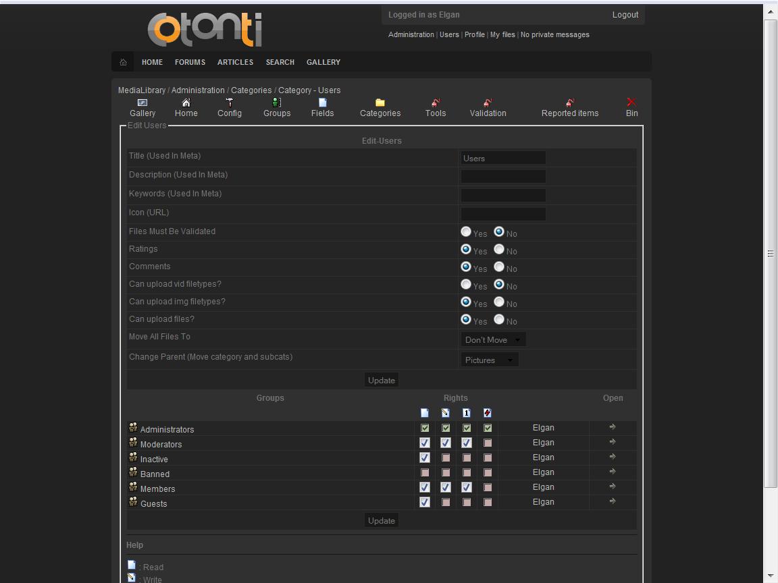
Task: Enable read right for Banned group
Action: click(x=425, y=473)
